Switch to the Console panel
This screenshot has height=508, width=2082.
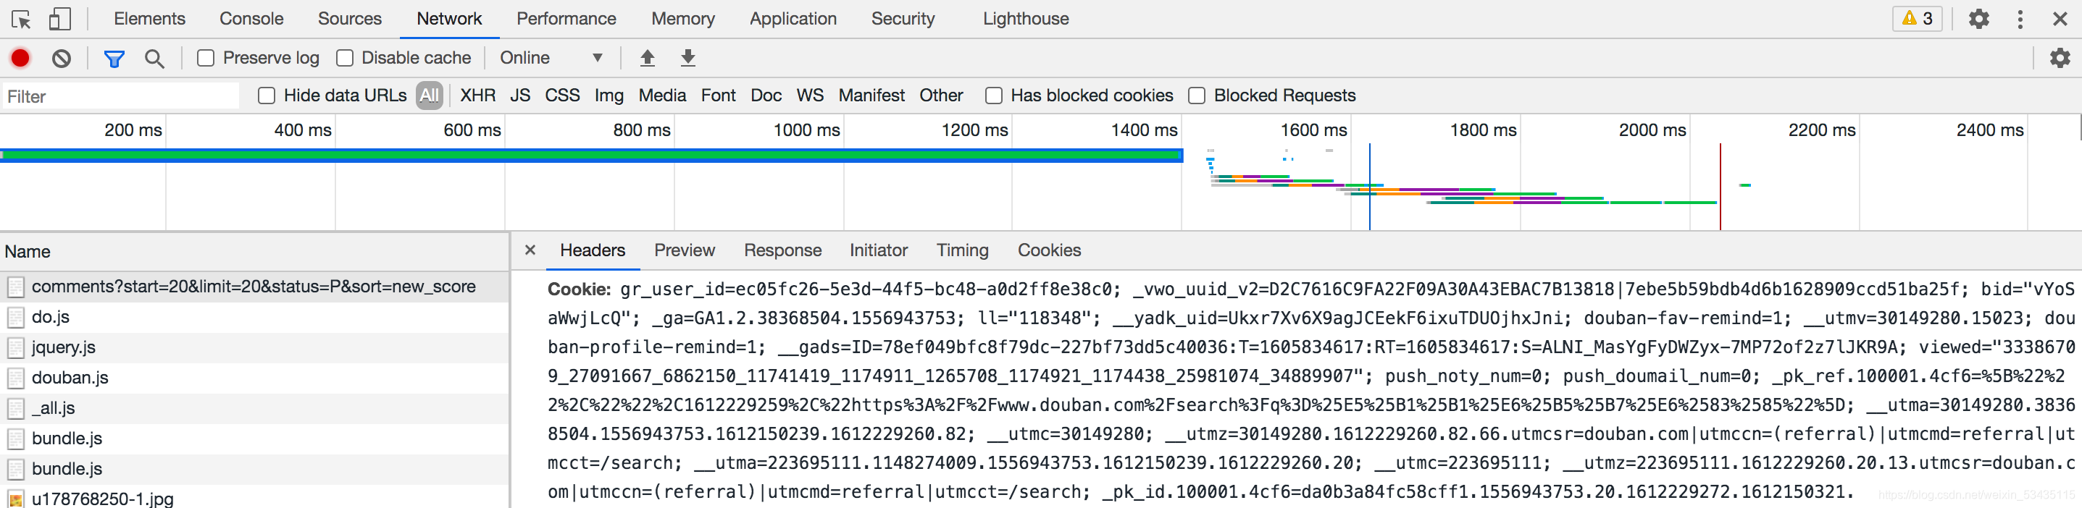[x=251, y=19]
